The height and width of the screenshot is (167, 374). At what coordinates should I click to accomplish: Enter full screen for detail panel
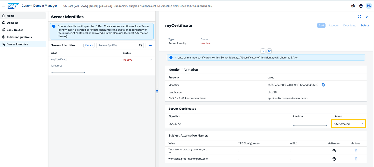coord(359,17)
